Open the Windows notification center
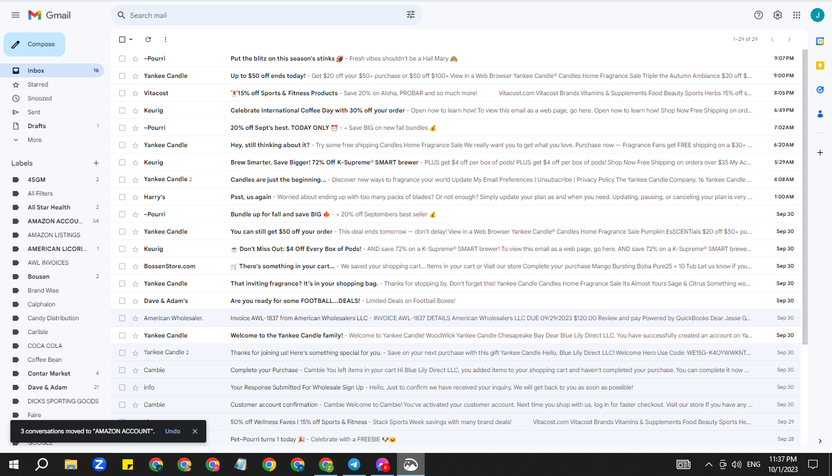The width and height of the screenshot is (832, 476). tap(812, 464)
